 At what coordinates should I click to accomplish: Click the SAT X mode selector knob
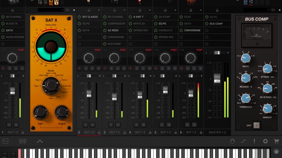[51, 86]
